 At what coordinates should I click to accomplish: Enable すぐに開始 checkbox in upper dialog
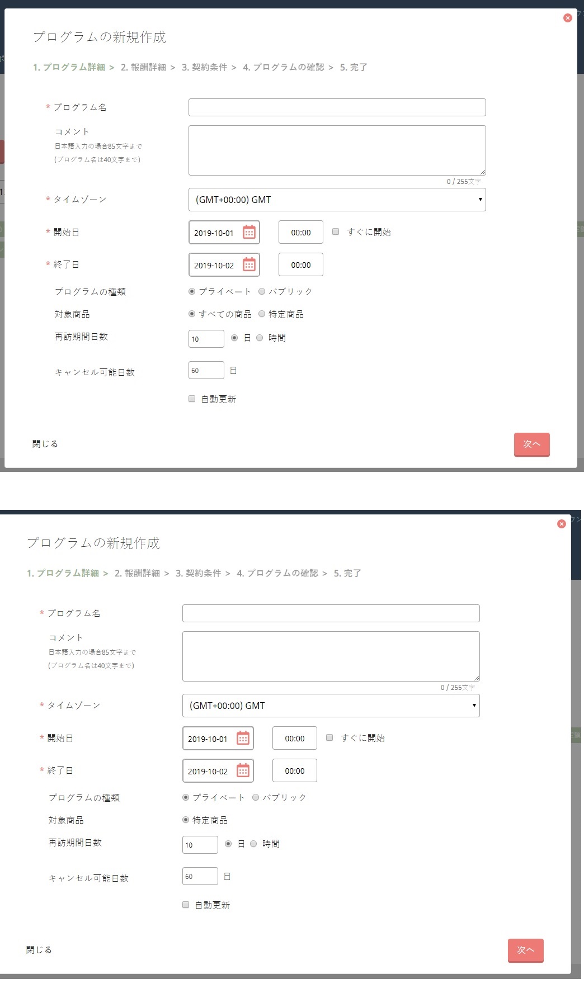point(336,231)
